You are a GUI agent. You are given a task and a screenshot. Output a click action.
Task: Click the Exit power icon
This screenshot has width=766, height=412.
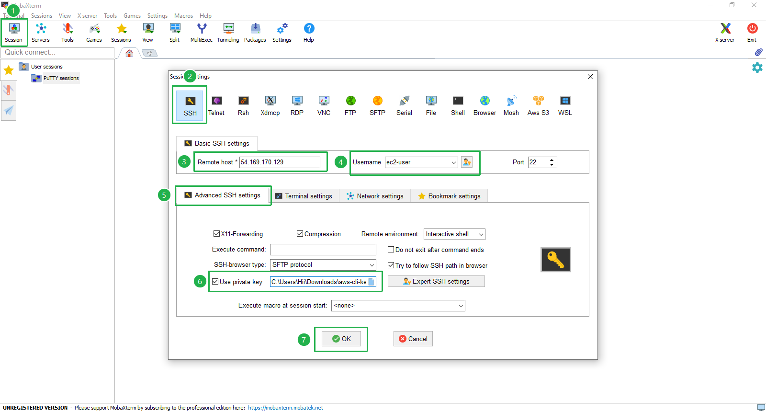click(752, 33)
